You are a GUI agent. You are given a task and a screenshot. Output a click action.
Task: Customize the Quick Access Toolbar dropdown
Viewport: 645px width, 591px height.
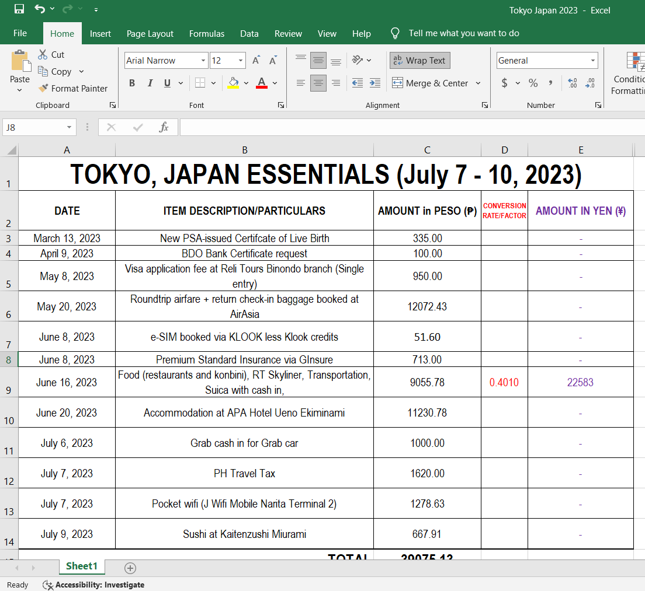click(x=96, y=9)
